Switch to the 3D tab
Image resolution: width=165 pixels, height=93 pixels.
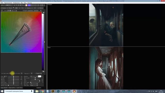(x=35, y=8)
